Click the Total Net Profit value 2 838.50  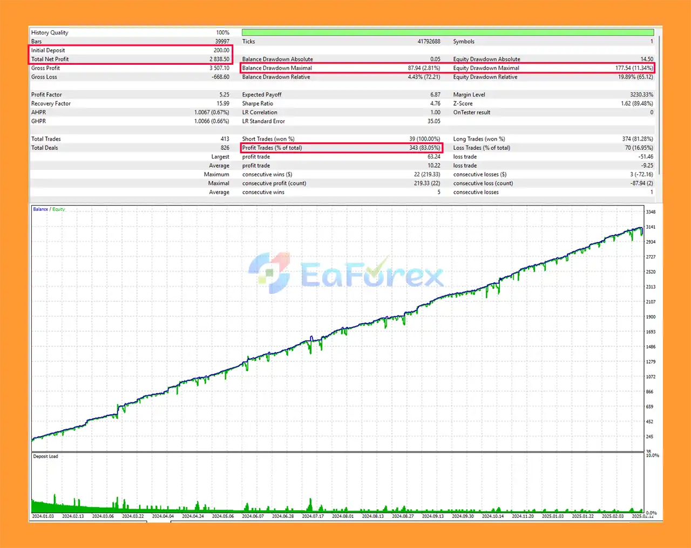point(219,59)
